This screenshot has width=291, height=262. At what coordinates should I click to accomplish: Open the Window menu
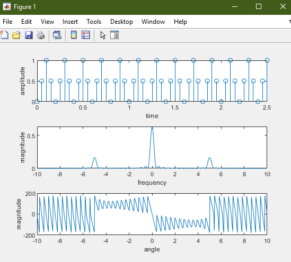(x=153, y=22)
